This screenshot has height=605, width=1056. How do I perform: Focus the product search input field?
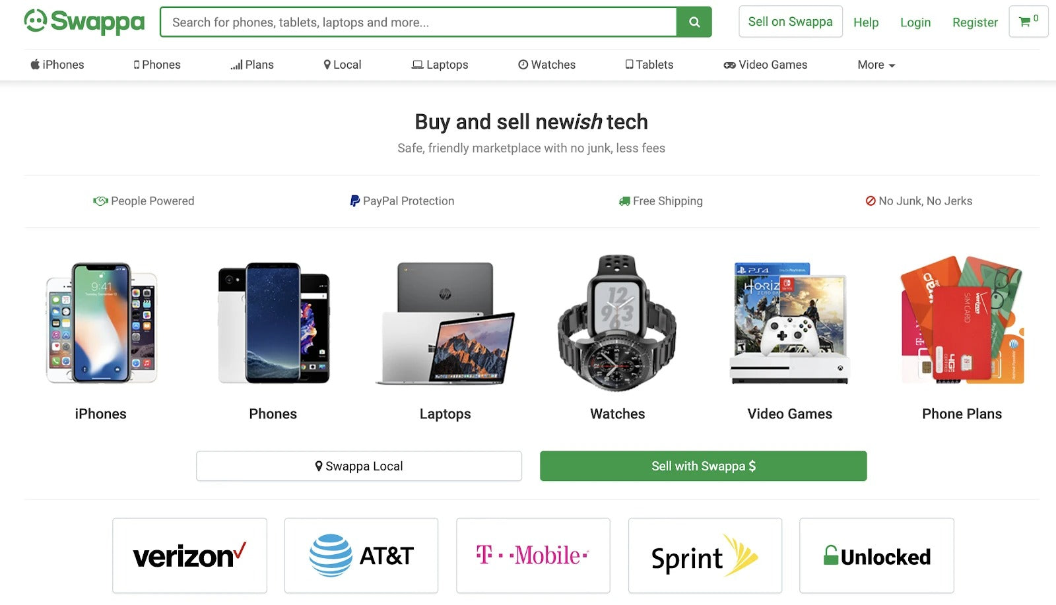[x=418, y=22]
